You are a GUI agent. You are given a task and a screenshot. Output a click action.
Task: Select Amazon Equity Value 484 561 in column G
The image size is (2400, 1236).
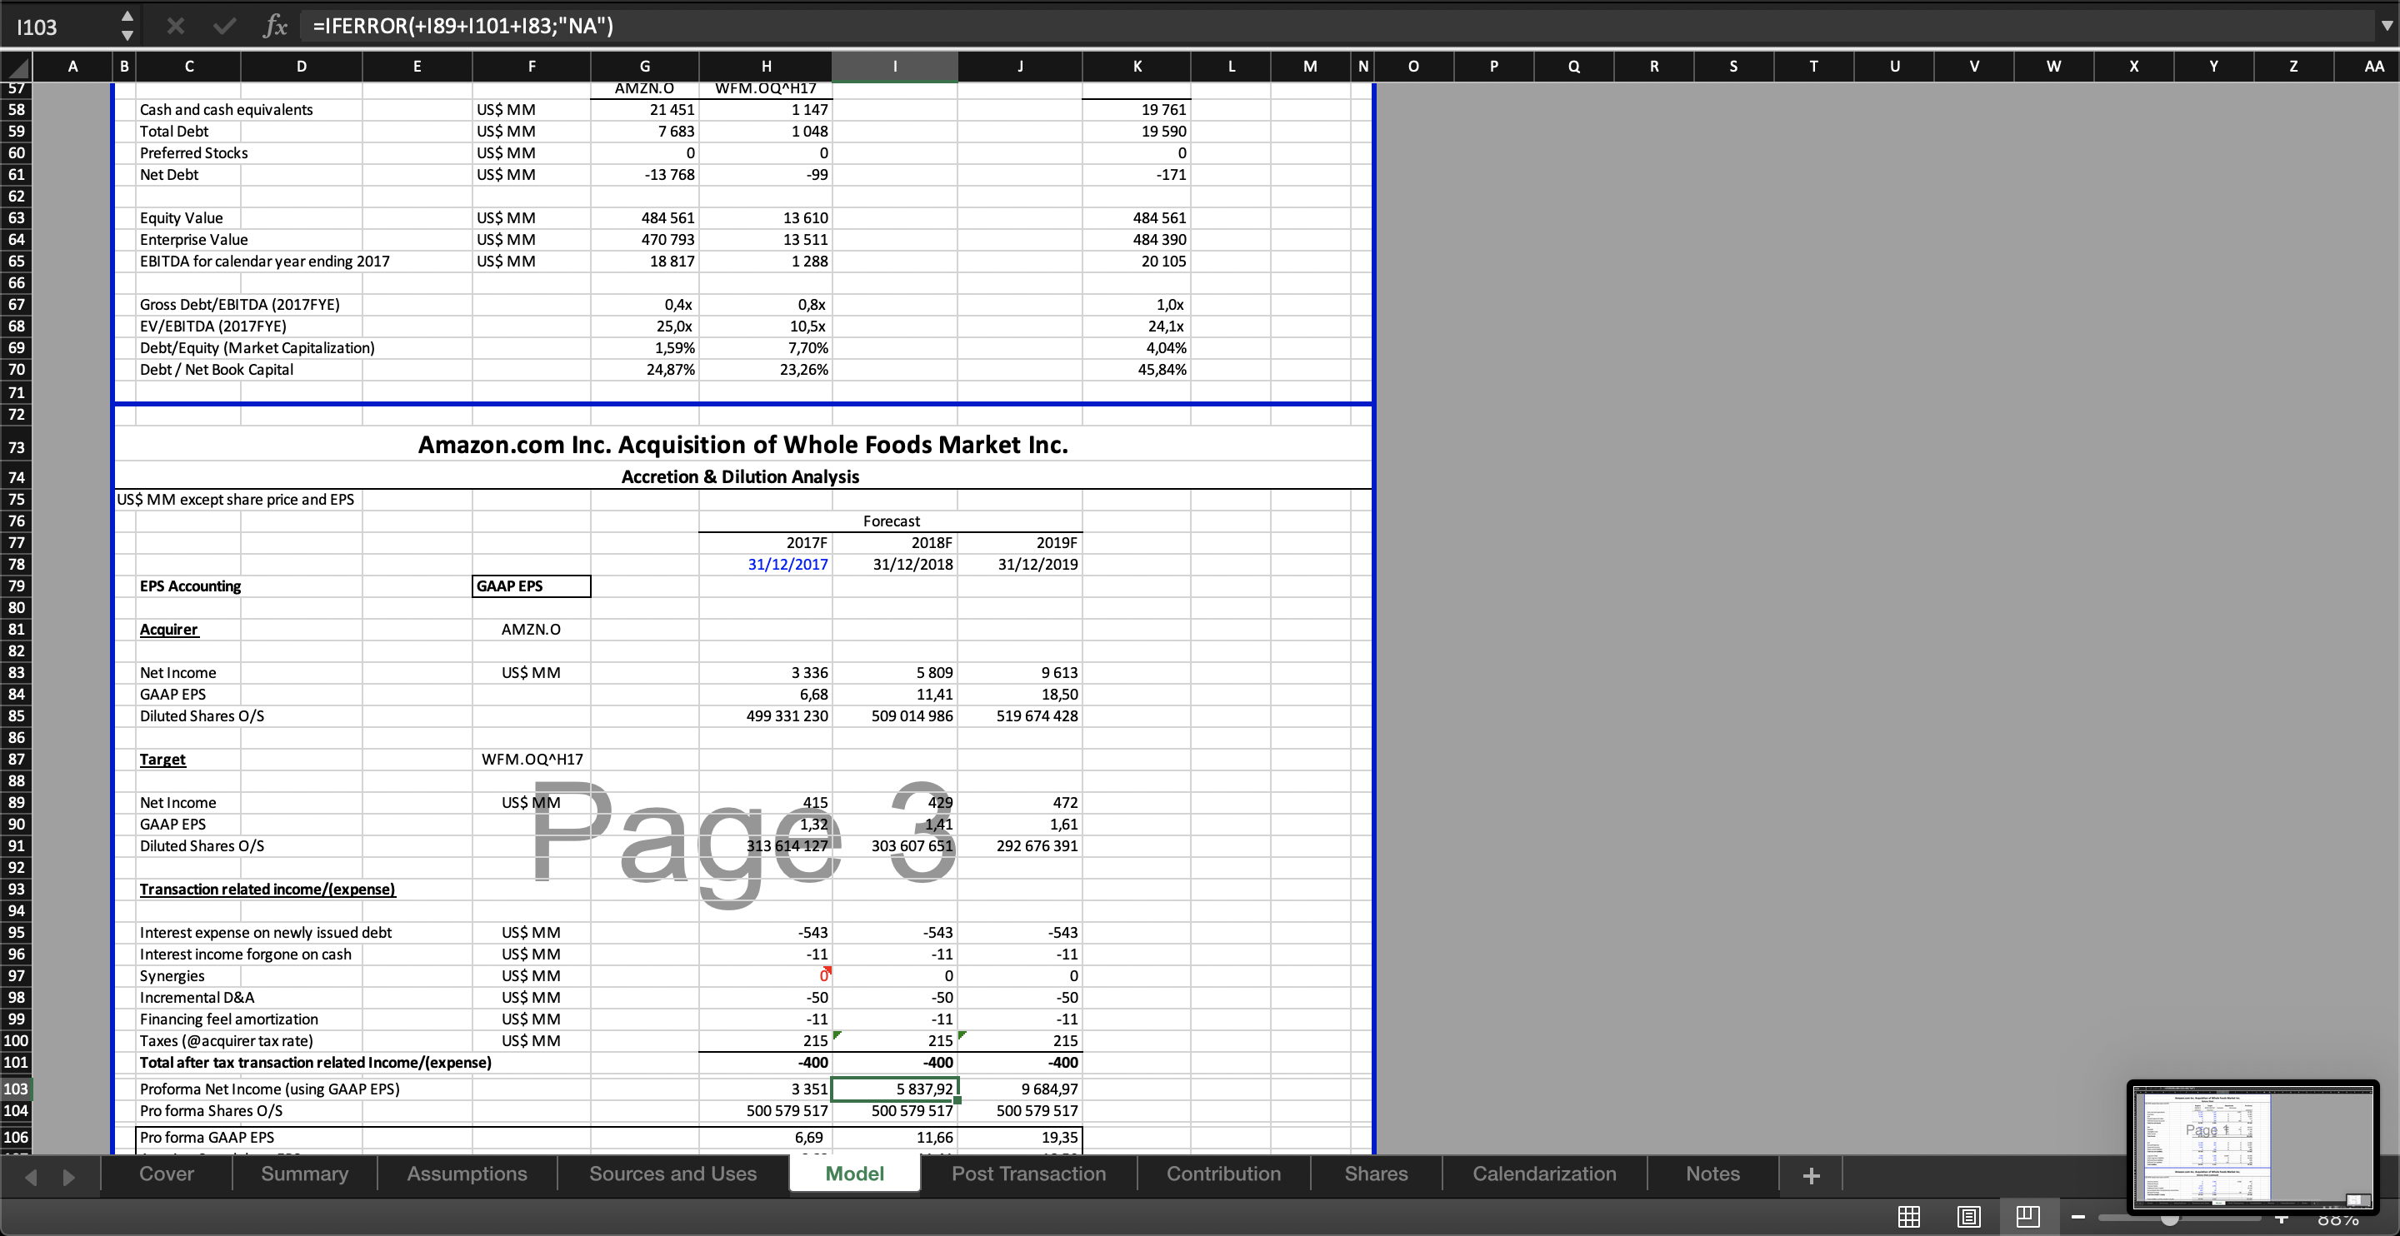pos(645,218)
